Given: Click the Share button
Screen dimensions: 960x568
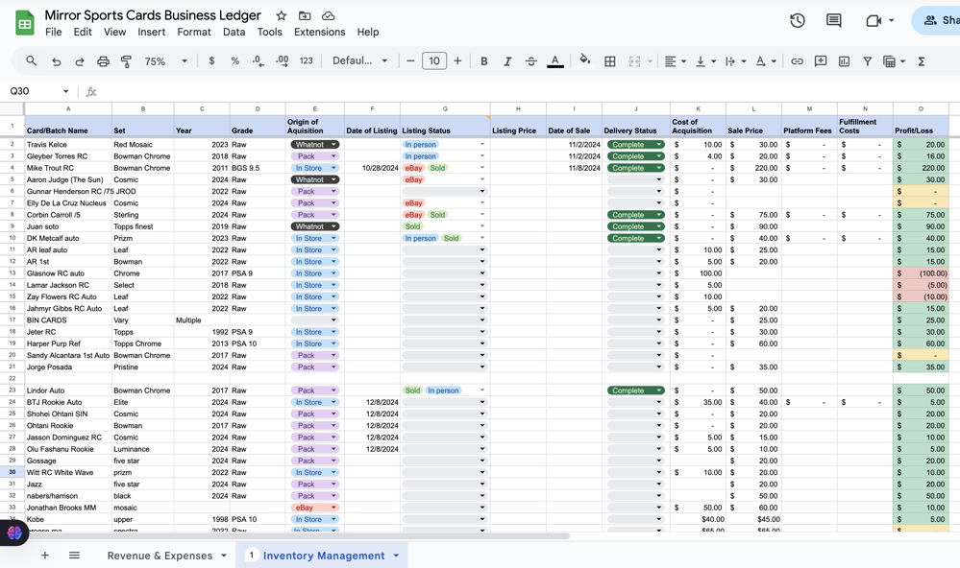Looking at the screenshot, I should [937, 21].
